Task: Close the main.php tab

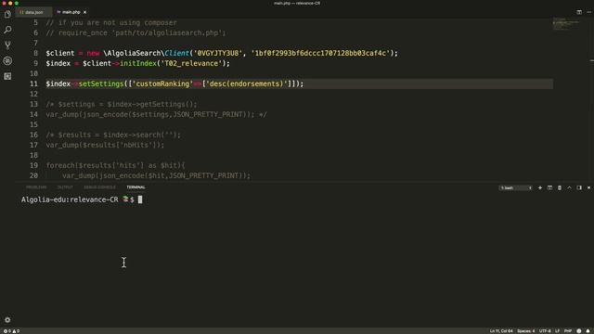Action: tap(84, 12)
